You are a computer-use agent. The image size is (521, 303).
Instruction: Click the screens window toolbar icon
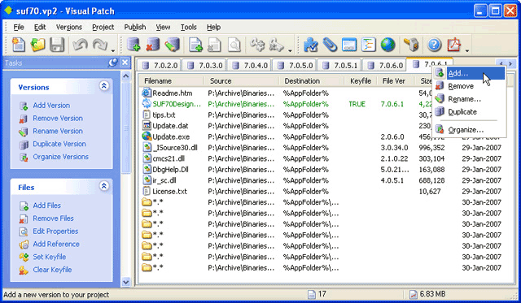click(349, 45)
